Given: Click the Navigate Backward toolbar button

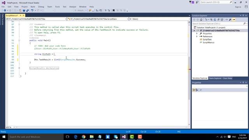Looking at the screenshot, I should click(x=5, y=10).
